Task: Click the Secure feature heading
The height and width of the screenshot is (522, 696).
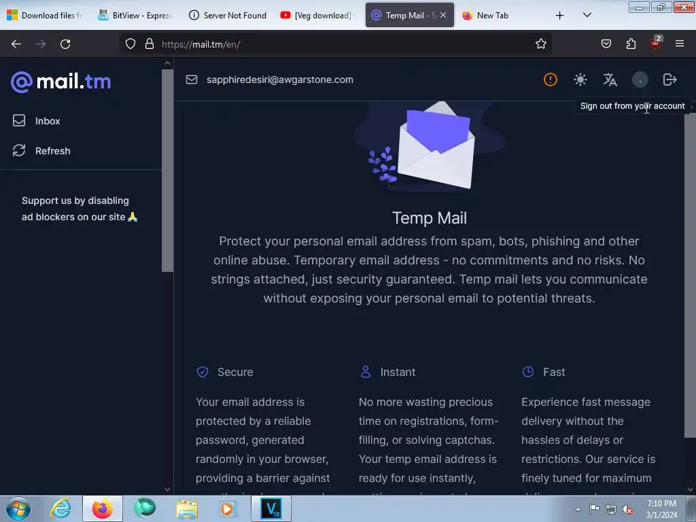Action: (x=235, y=372)
